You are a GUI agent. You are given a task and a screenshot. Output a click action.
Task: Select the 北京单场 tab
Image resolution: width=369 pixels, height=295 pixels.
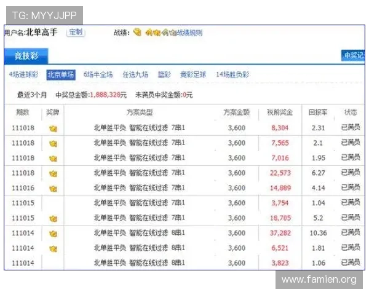click(x=61, y=75)
